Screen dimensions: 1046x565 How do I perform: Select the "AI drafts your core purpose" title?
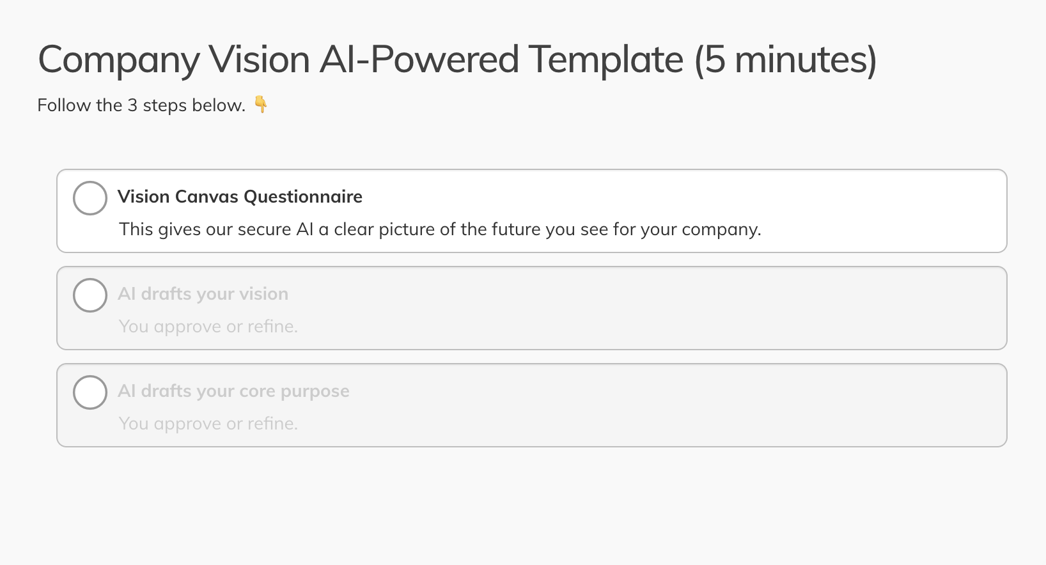click(233, 391)
